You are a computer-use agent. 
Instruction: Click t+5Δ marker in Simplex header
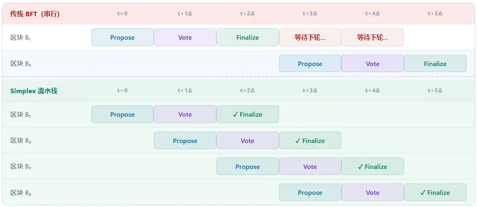(435, 90)
